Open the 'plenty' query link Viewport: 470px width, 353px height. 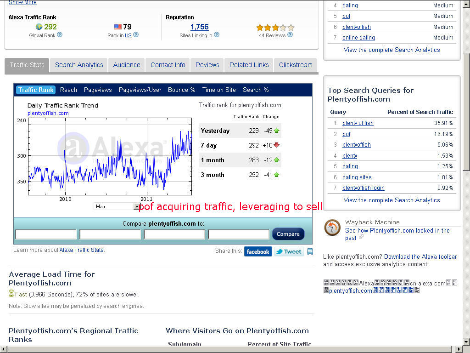(x=350, y=156)
